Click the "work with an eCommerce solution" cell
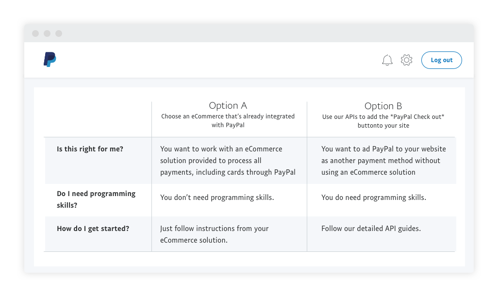This screenshot has height=297, width=498. click(228, 161)
